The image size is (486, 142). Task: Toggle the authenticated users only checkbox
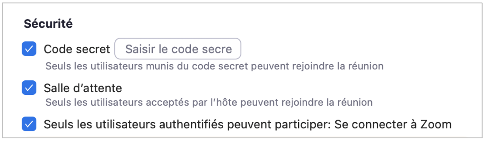point(29,124)
